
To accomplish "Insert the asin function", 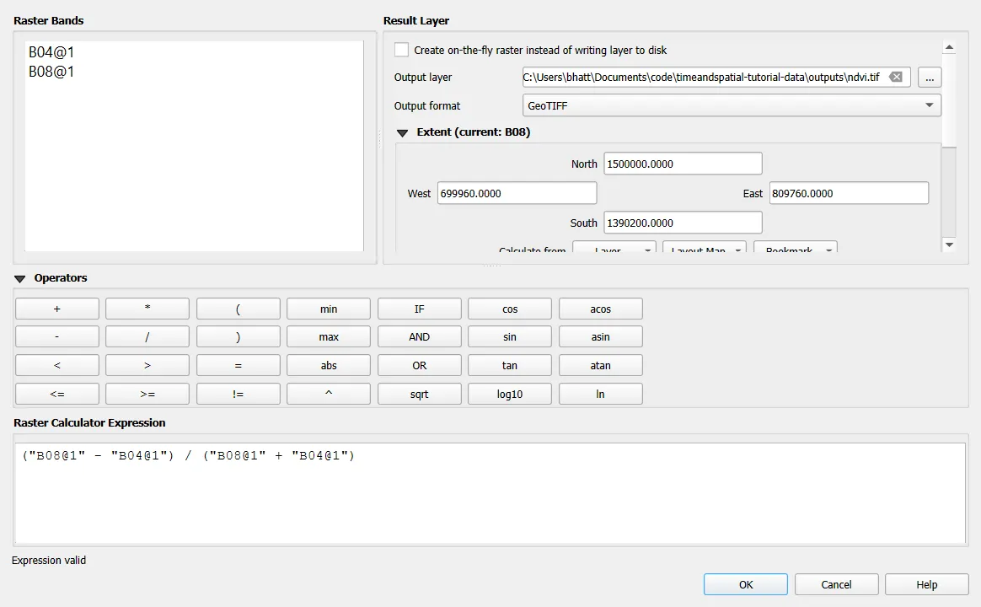I will pyautogui.click(x=601, y=336).
